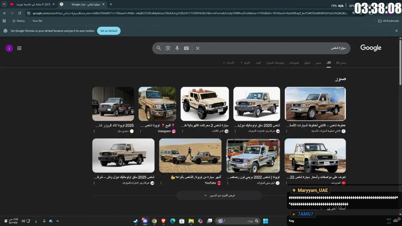
Task: Open Brave browser from the taskbar
Action: pyautogui.click(x=163, y=221)
